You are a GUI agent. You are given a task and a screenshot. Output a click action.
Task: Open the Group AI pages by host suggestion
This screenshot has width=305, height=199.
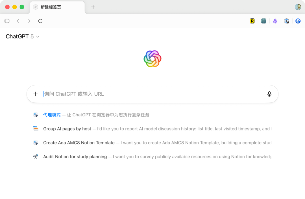click(x=152, y=129)
